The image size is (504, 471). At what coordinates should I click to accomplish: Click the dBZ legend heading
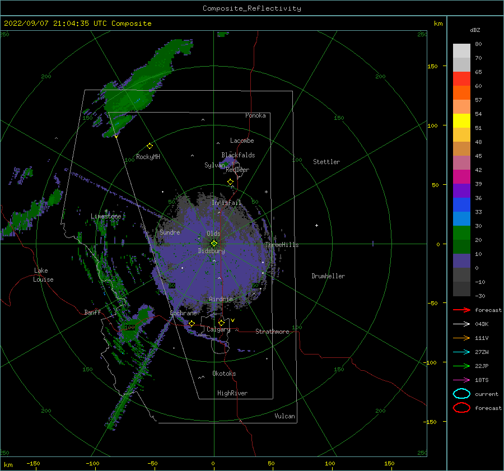[475, 30]
